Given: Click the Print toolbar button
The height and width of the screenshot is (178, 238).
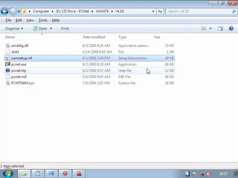Looking at the screenshot, I should 65,28.
